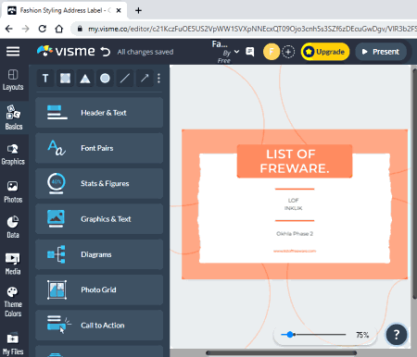Image resolution: width=417 pixels, height=357 pixels.
Task: Open the Graphics sidebar tab
Action: click(13, 154)
